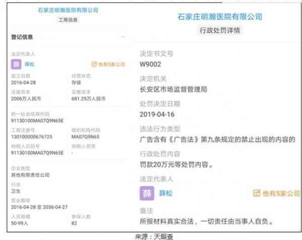Click penalty date 2019-04-16
The image size is (302, 240).
pyautogui.click(x=157, y=114)
